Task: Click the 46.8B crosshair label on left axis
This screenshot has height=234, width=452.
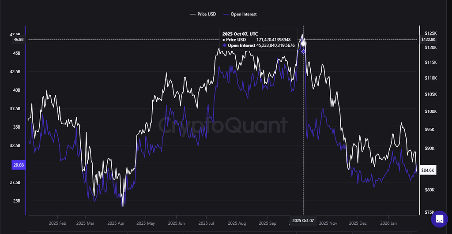Action: click(19, 40)
